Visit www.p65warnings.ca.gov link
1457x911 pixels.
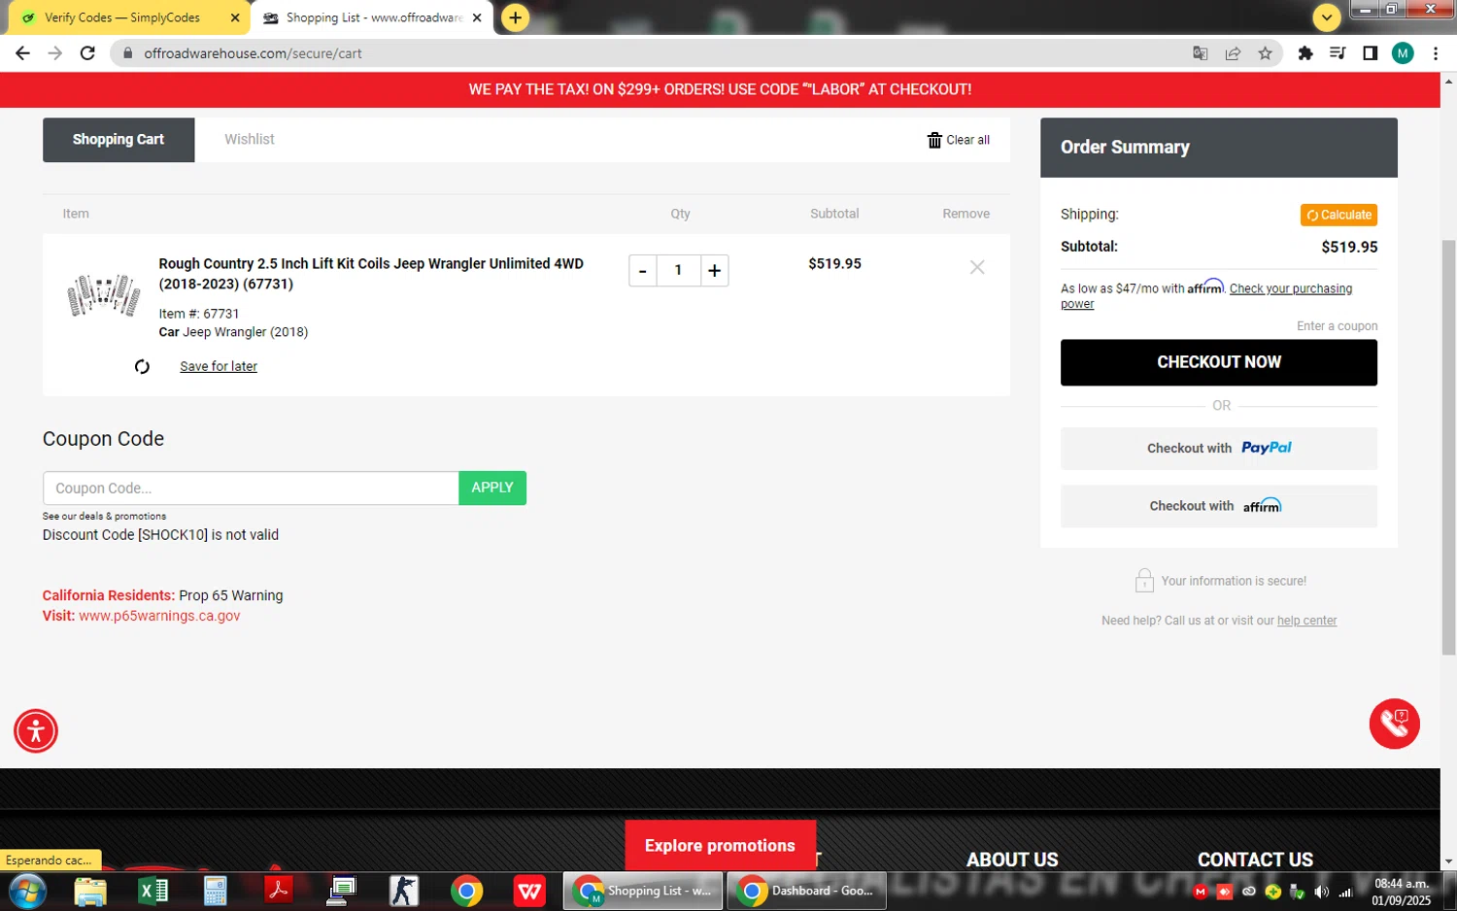click(x=159, y=616)
